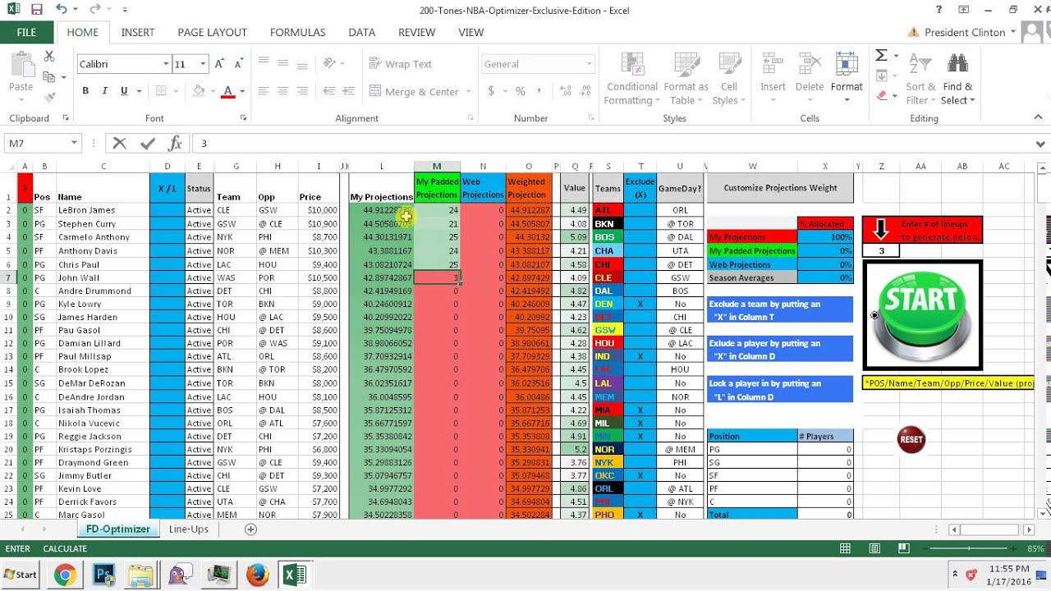Customize Quick Access Toolbar dropdown
The height and width of the screenshot is (591, 1051).
pyautogui.click(x=125, y=10)
